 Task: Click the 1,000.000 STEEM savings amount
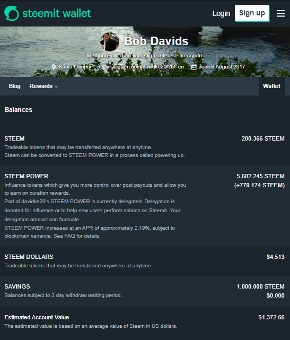260,286
